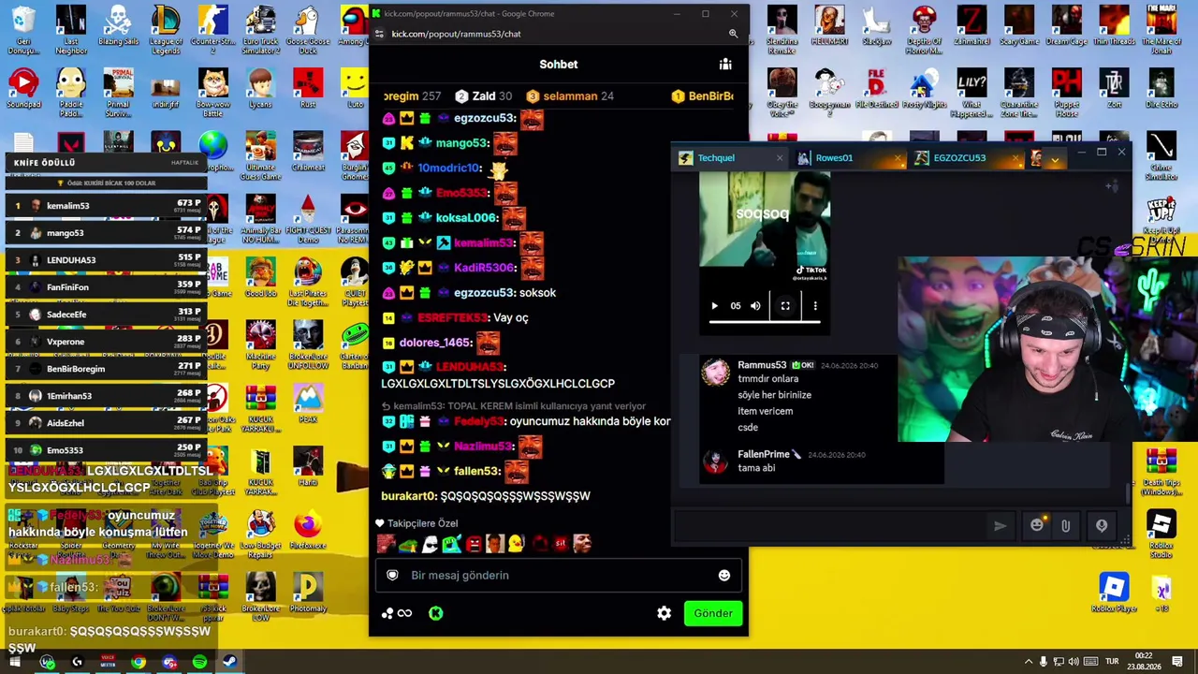Click the 'Zald 30' leaderboard entry

pos(484,96)
